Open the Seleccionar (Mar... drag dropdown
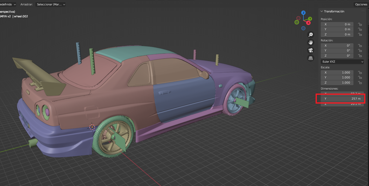 tap(50, 4)
